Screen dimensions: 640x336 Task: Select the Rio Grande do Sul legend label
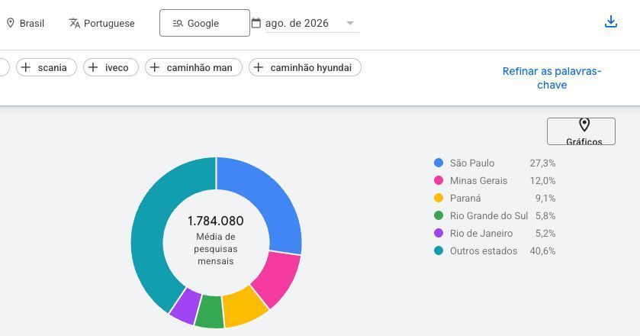[x=489, y=216]
